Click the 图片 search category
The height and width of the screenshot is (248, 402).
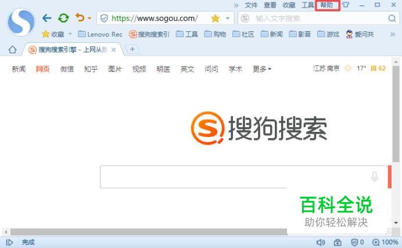(x=115, y=69)
